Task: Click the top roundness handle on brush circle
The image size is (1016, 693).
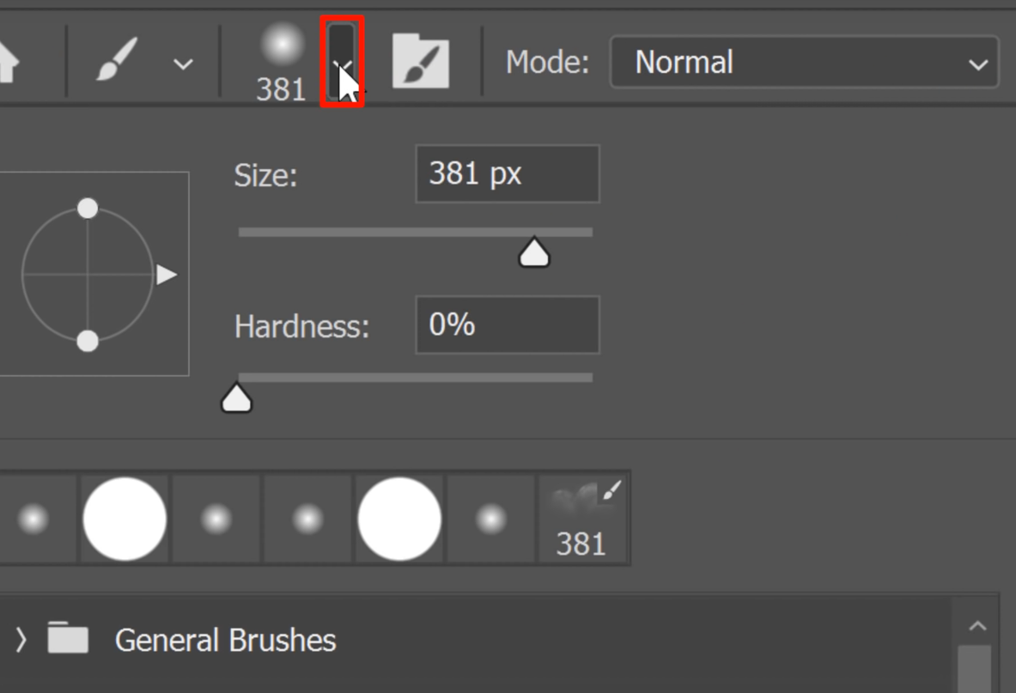Action: (88, 208)
